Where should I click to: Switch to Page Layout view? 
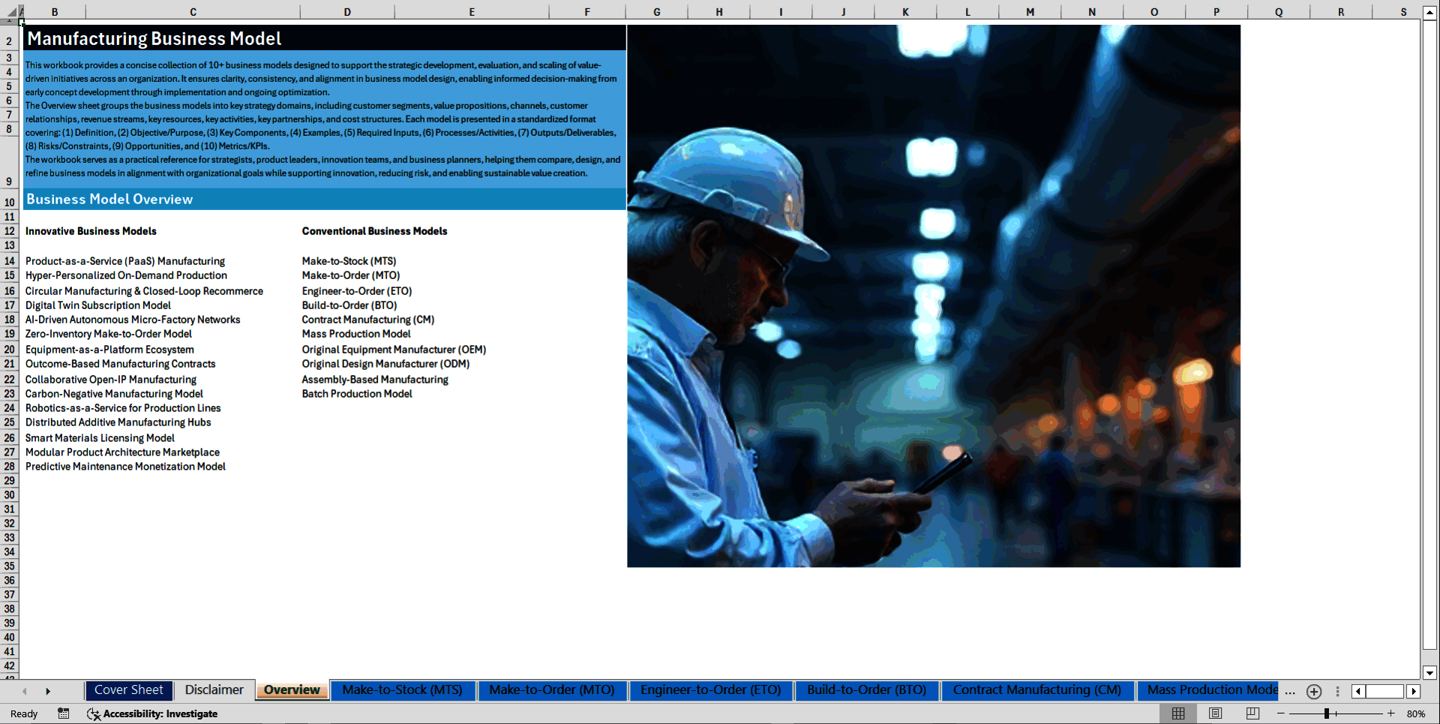coord(1215,713)
